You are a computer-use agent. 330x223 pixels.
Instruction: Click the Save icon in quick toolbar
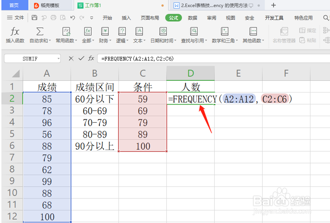[34, 18]
